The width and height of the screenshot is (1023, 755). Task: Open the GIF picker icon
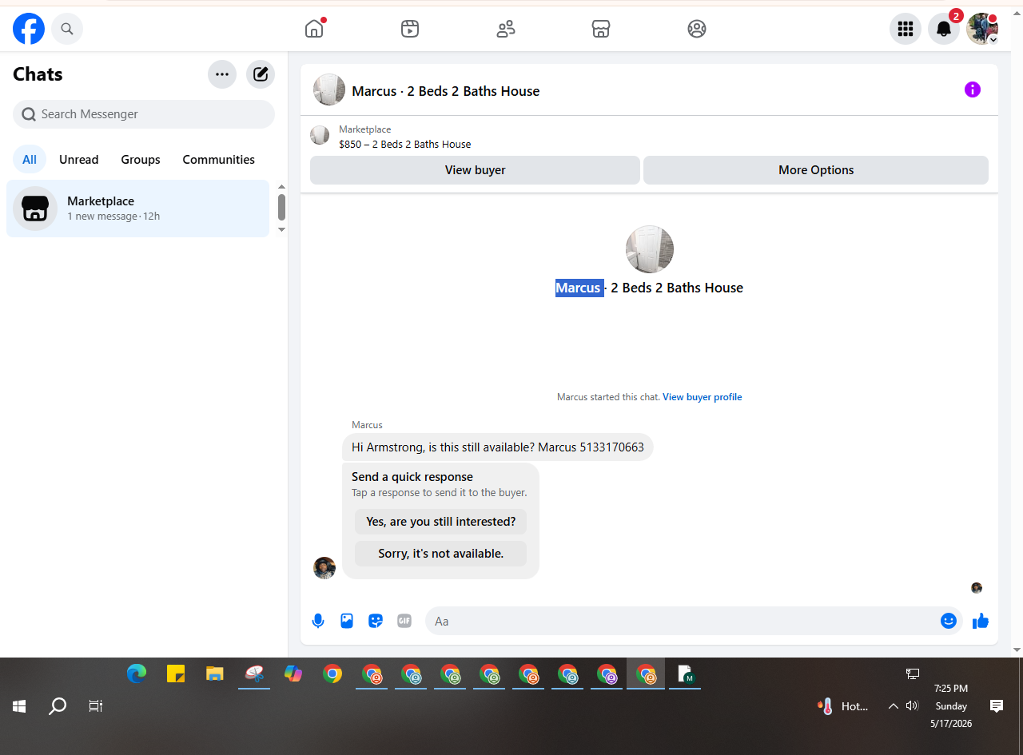click(x=404, y=621)
